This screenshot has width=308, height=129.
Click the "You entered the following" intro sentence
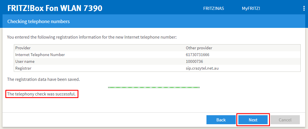click(x=92, y=37)
